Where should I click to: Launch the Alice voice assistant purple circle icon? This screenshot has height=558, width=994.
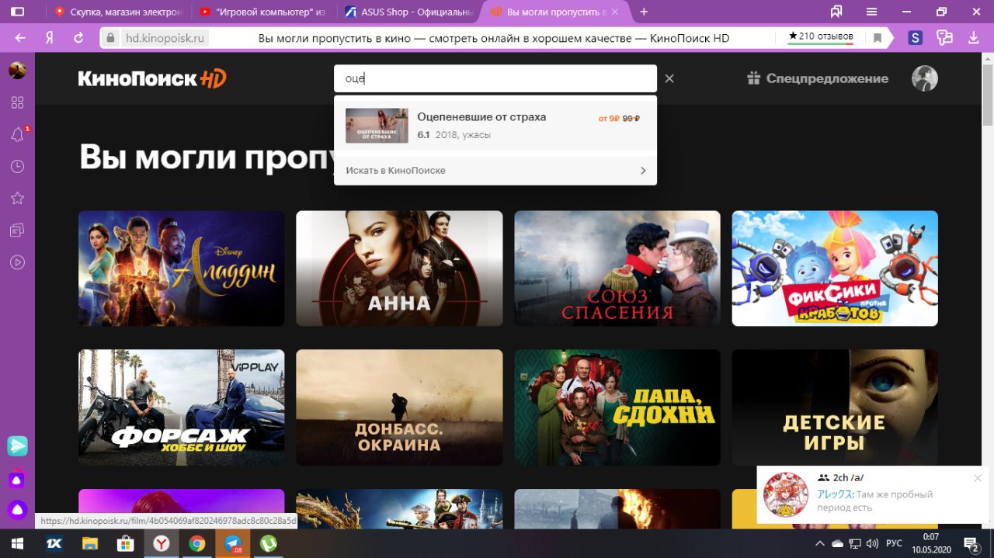[x=17, y=510]
